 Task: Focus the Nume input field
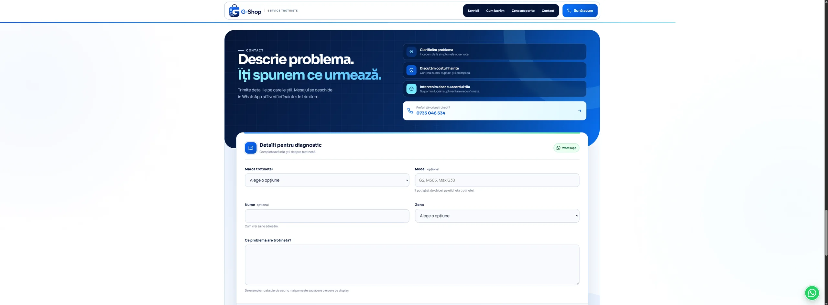coord(327,216)
